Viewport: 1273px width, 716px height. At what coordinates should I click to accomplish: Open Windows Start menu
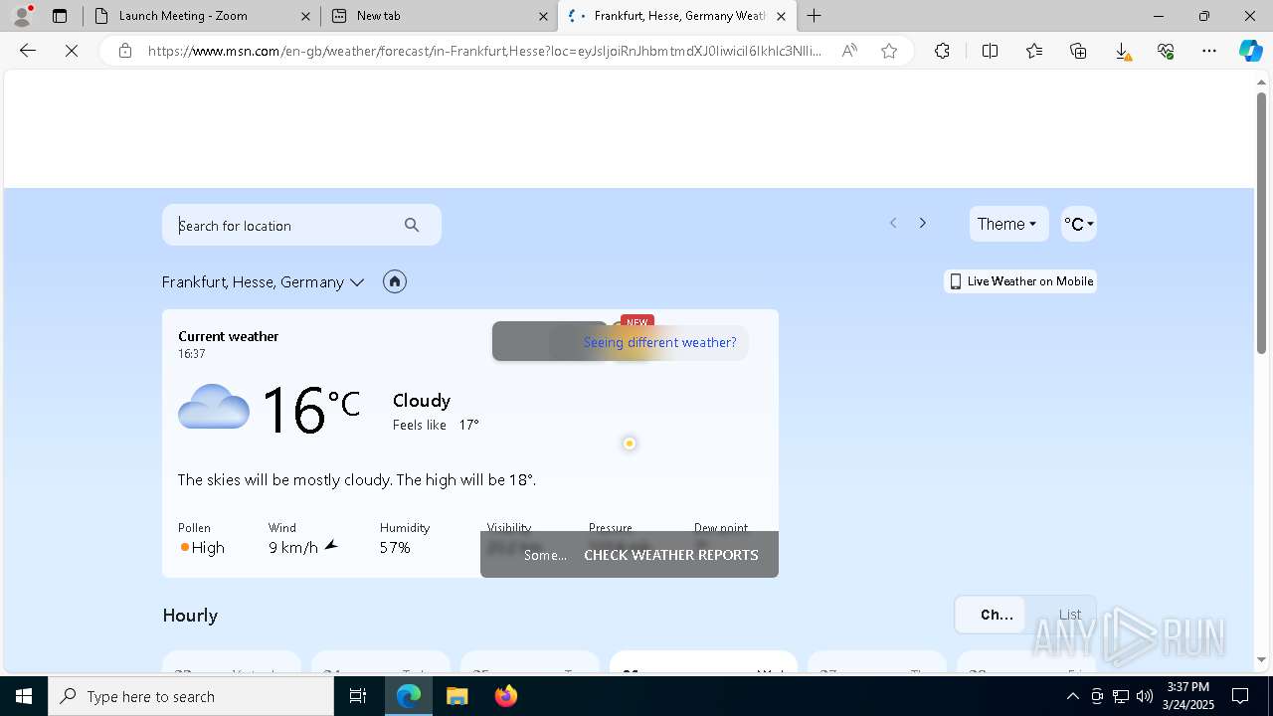[24, 696]
